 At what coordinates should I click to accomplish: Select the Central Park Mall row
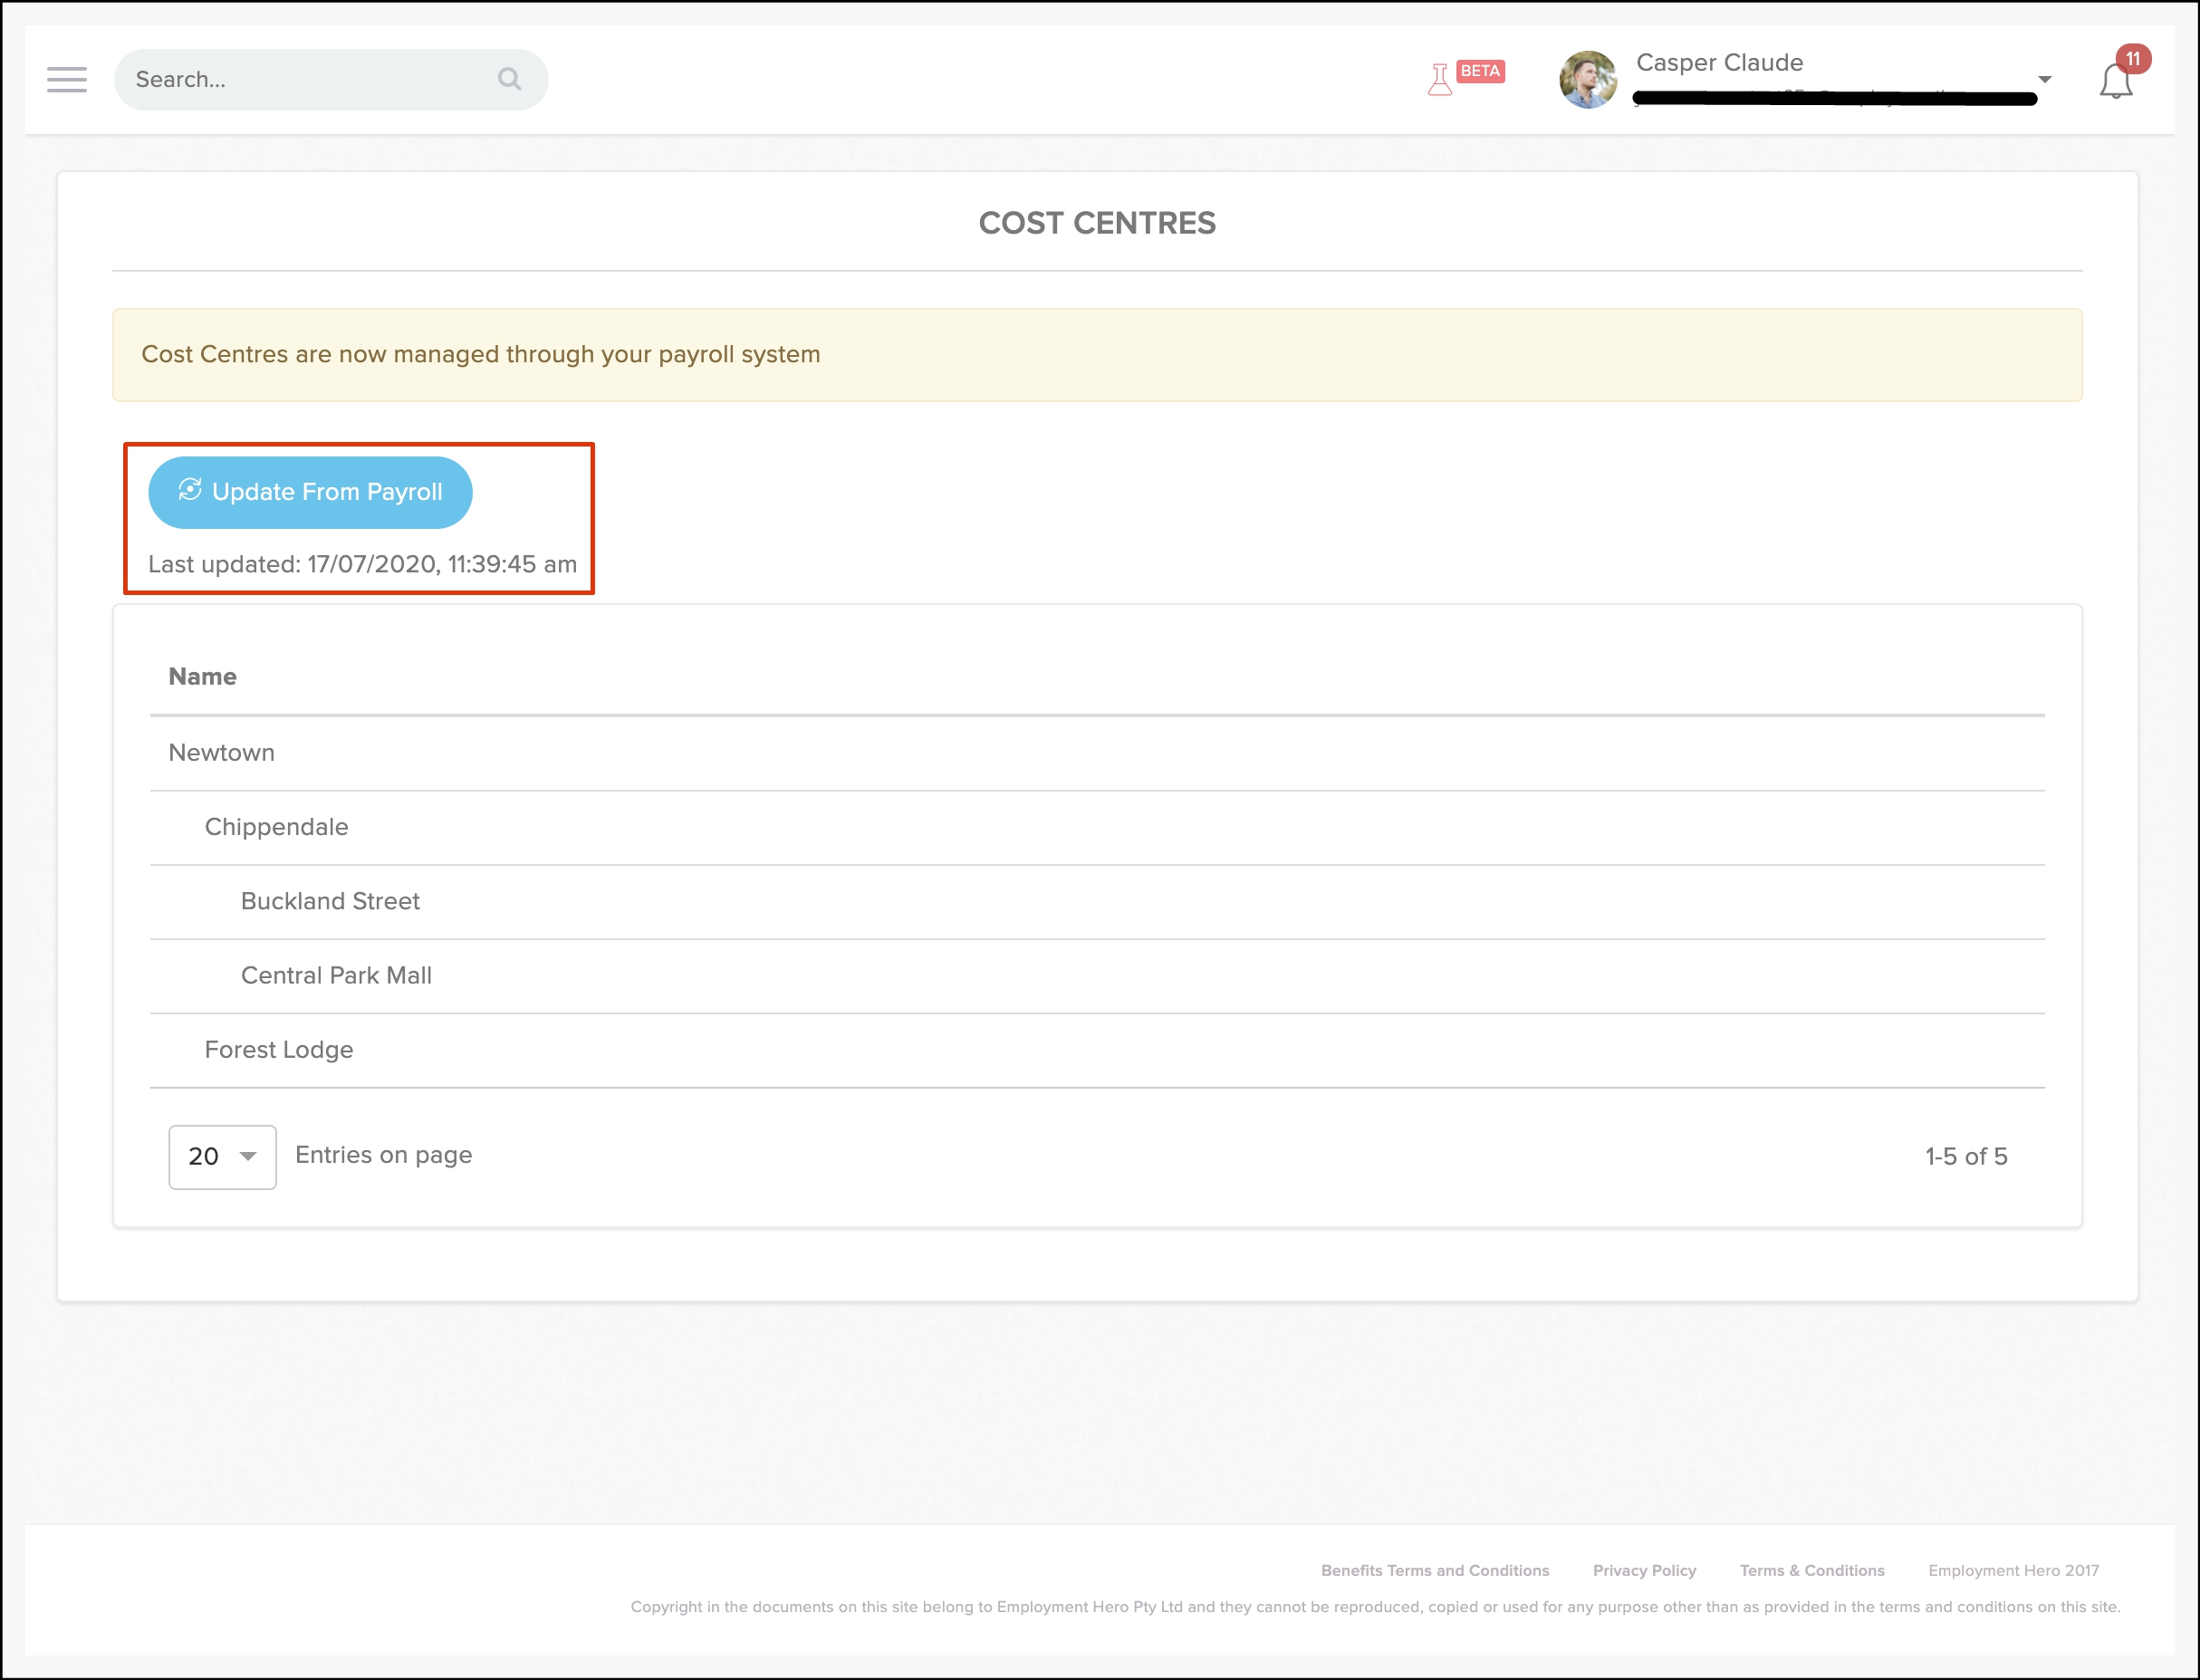point(336,975)
